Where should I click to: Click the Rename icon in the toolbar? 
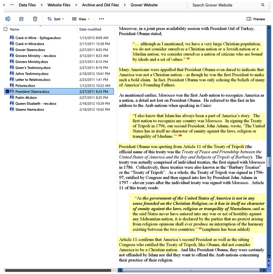tap(8, 19)
